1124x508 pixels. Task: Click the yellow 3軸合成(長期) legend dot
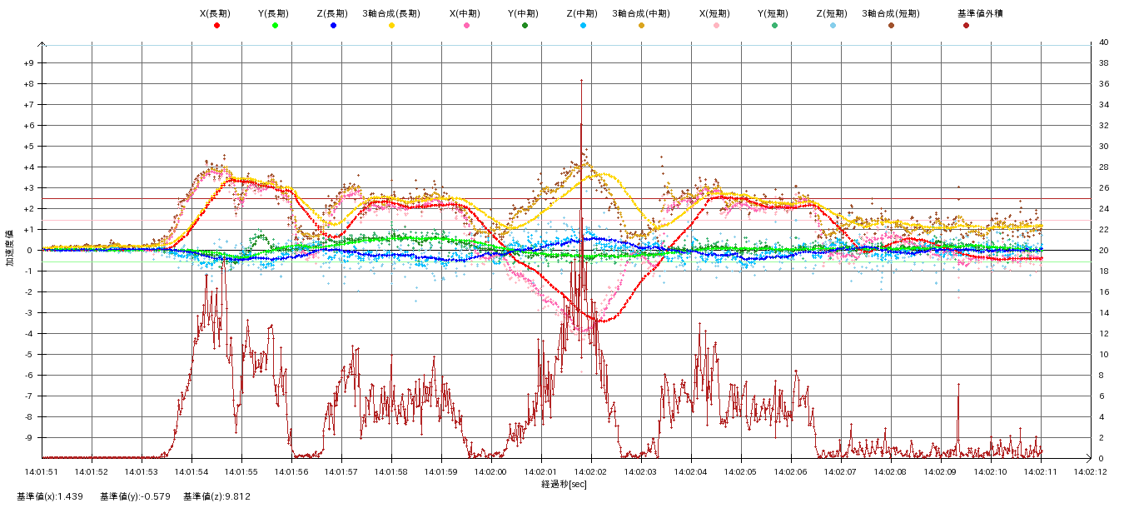(x=391, y=26)
